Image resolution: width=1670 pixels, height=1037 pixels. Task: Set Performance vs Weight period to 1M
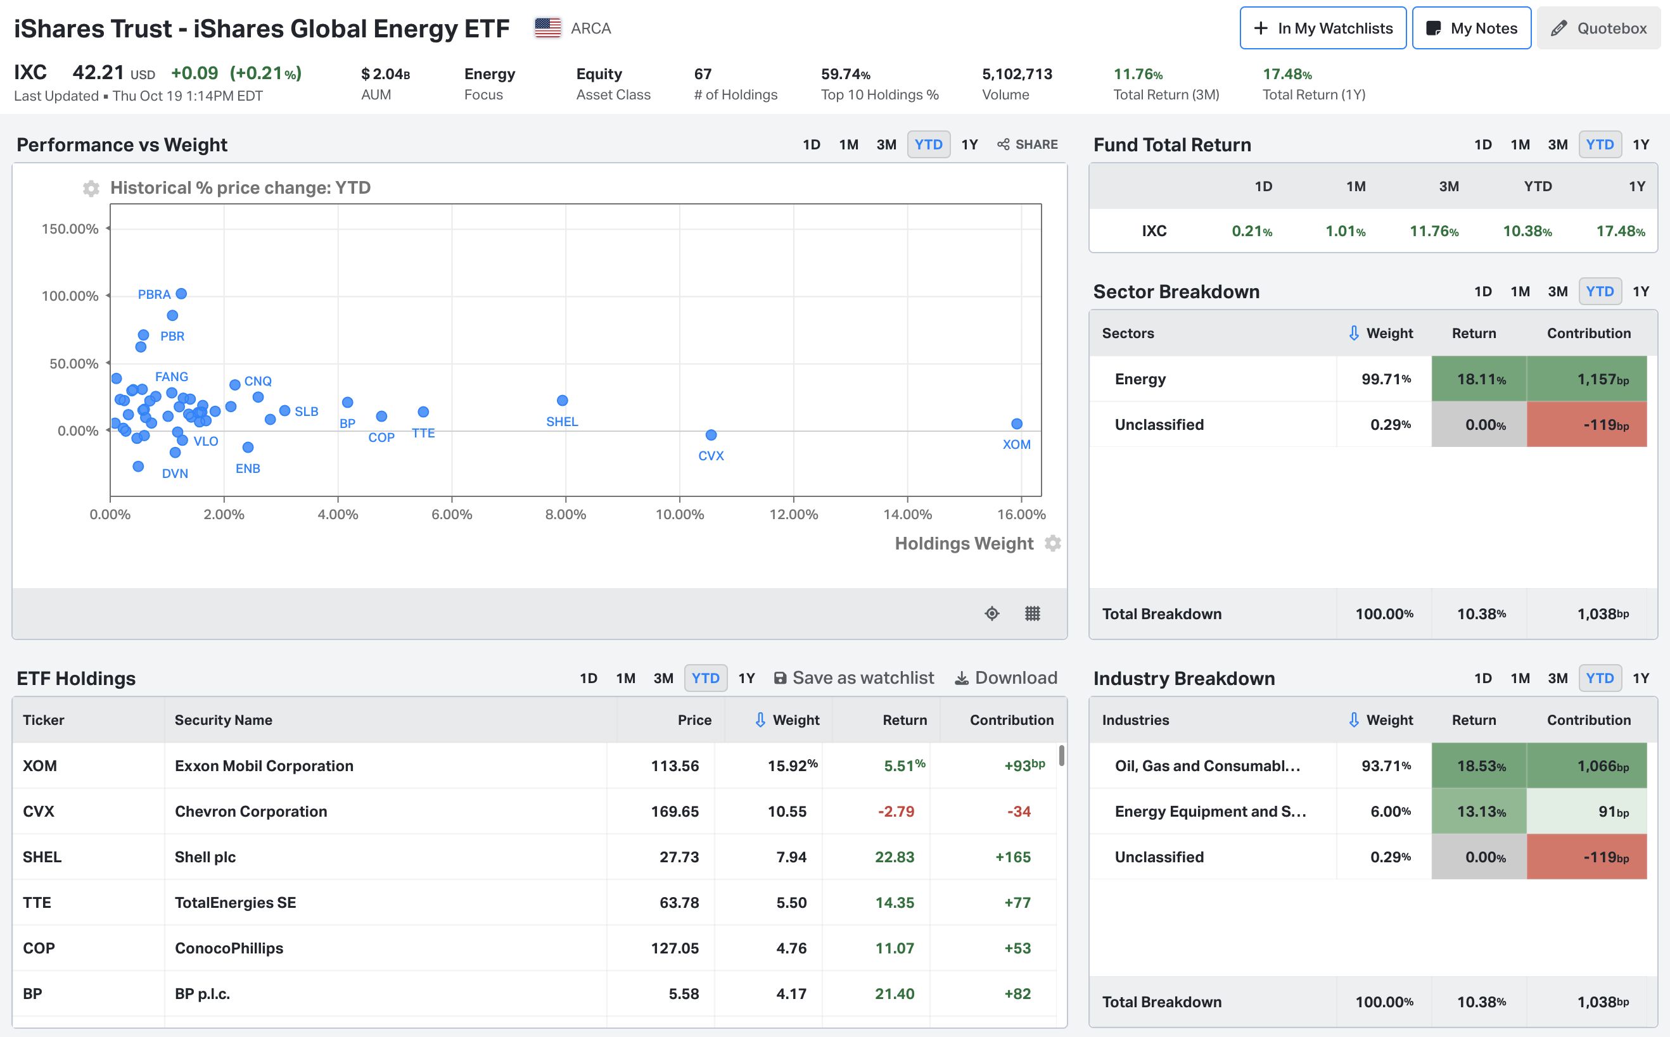point(848,144)
